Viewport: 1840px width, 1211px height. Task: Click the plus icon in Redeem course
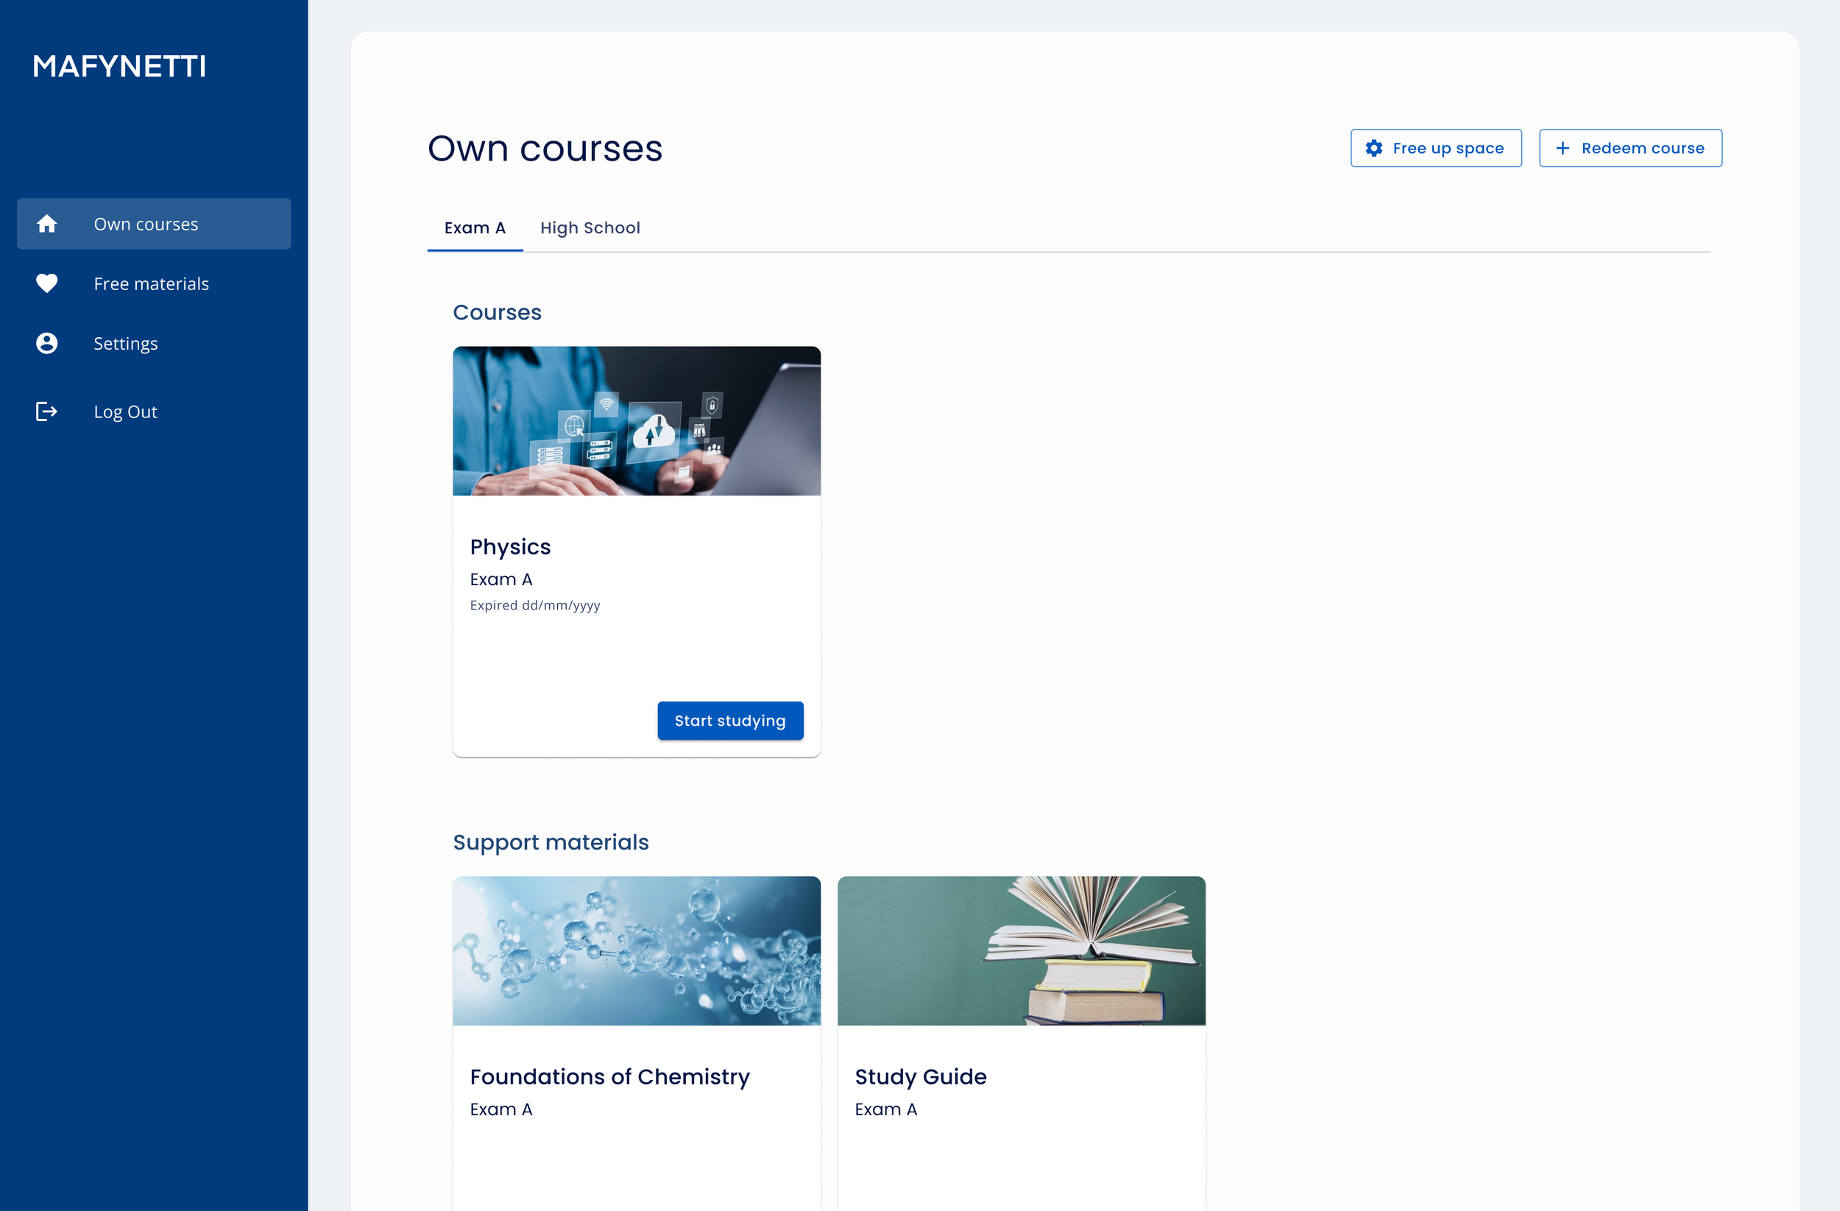click(1563, 148)
